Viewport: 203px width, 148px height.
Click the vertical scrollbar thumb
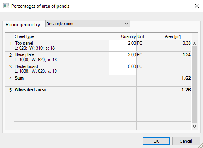point(194,85)
